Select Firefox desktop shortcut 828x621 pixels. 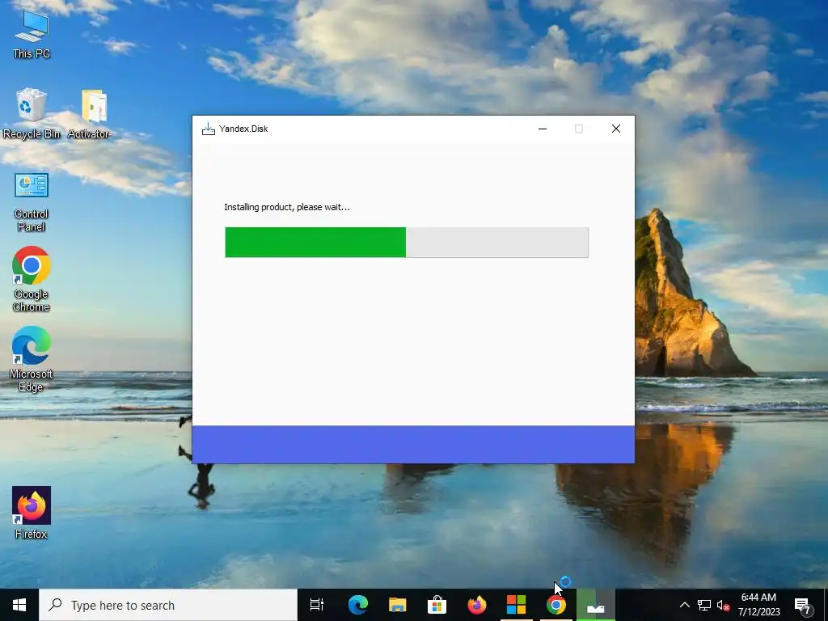point(32,513)
